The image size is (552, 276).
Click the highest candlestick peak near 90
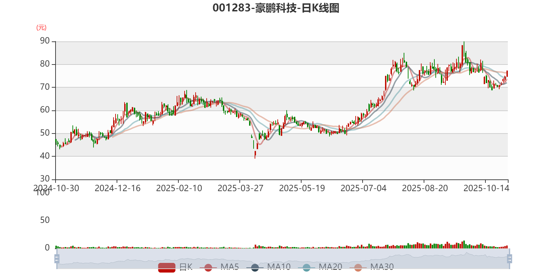coord(464,48)
